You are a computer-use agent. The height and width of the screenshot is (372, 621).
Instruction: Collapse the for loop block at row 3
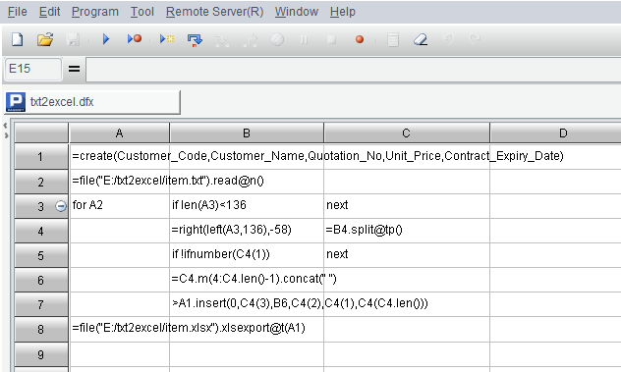coord(61,206)
